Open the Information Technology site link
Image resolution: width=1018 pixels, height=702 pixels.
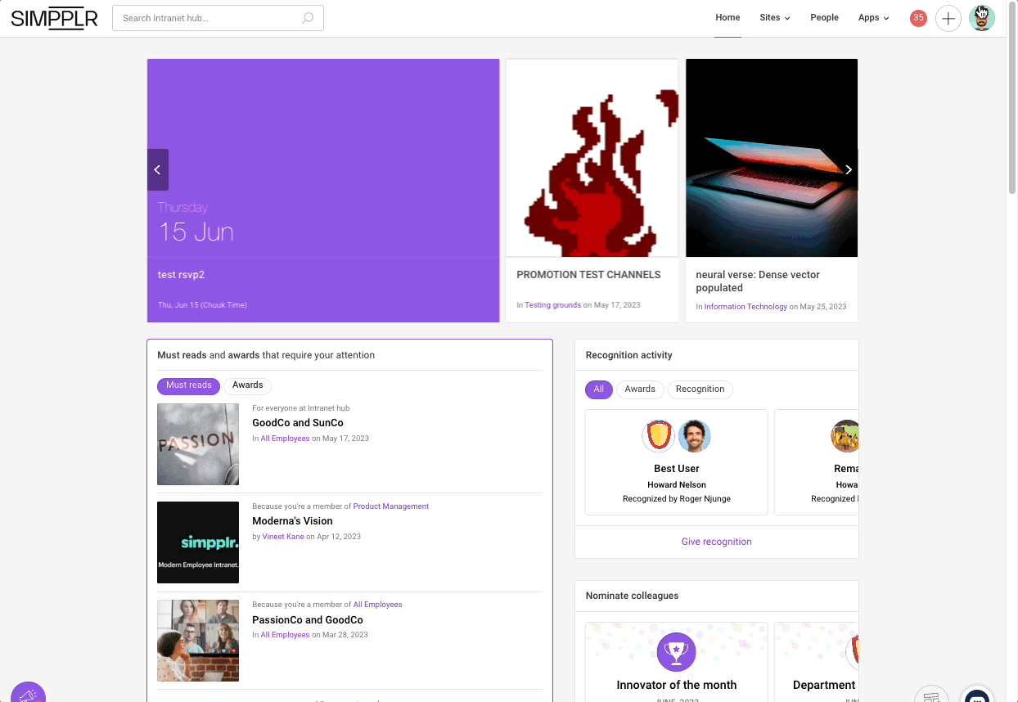click(x=745, y=307)
